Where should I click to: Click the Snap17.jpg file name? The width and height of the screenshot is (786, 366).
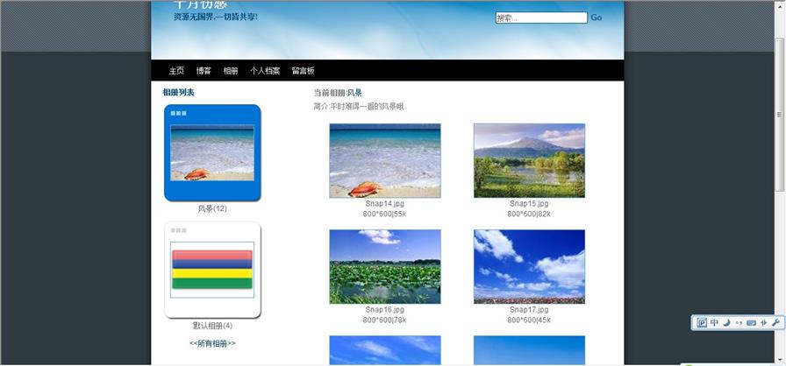tap(529, 310)
